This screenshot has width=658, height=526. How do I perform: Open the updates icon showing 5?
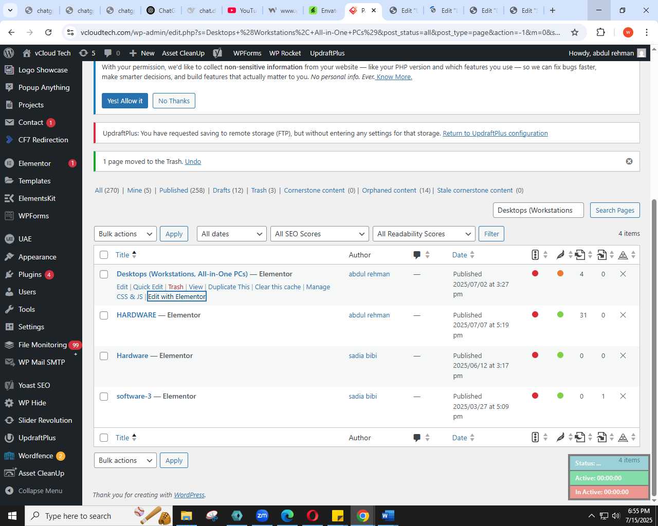(87, 53)
